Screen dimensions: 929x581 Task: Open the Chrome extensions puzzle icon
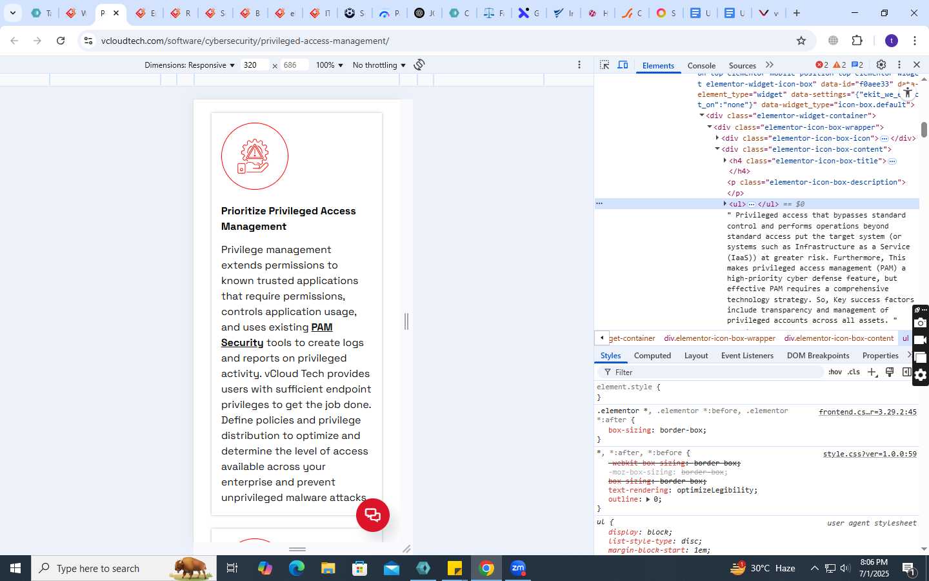point(857,41)
